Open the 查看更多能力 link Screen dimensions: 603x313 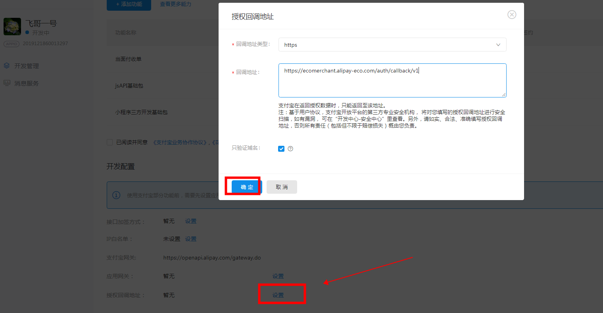[x=176, y=4]
